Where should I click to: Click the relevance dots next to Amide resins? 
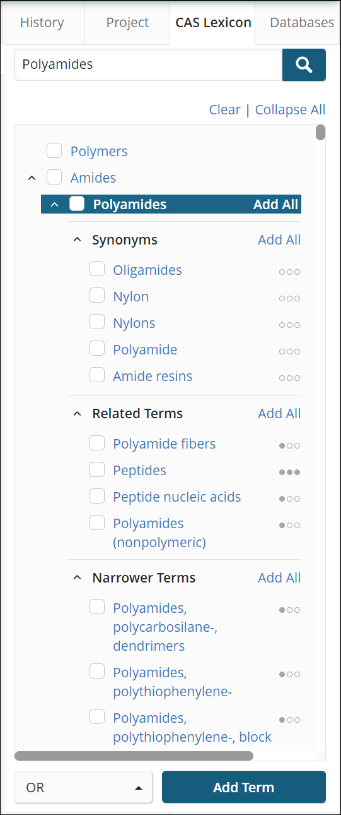point(289,378)
